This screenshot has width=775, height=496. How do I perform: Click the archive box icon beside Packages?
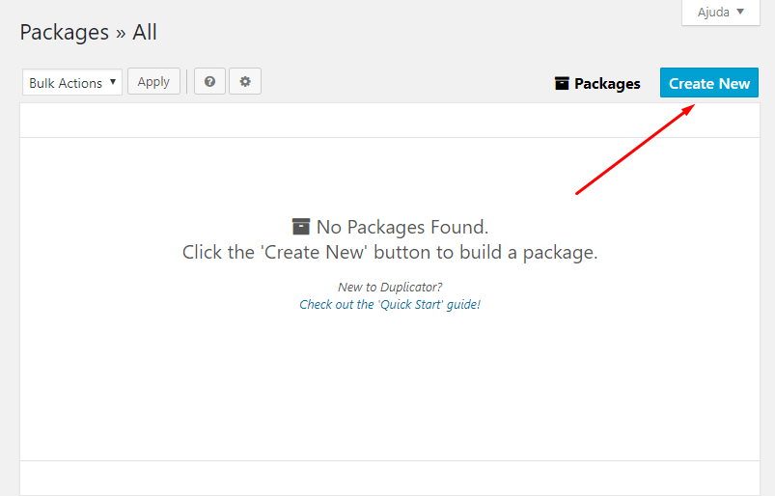[x=563, y=83]
